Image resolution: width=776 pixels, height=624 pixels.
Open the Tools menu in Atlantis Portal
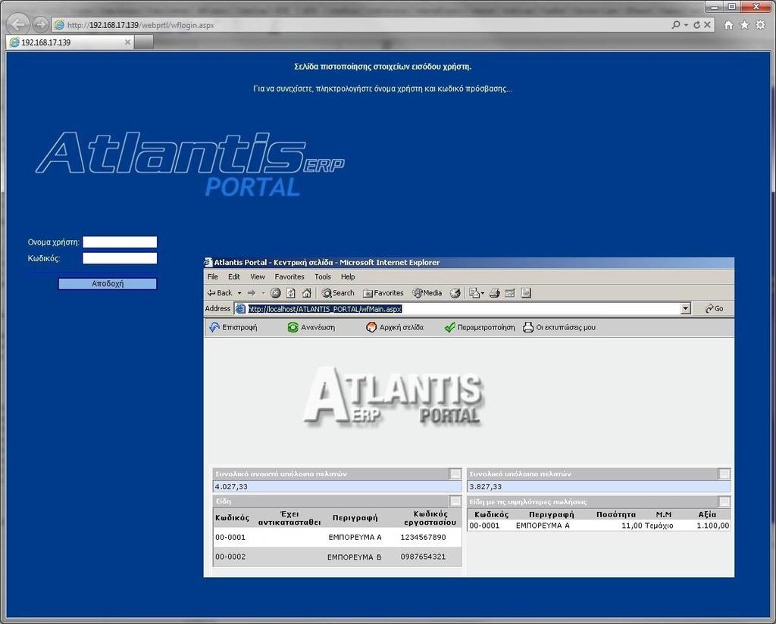322,276
